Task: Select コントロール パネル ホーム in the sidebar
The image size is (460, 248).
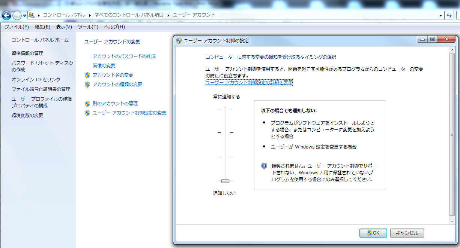Action: (40, 40)
